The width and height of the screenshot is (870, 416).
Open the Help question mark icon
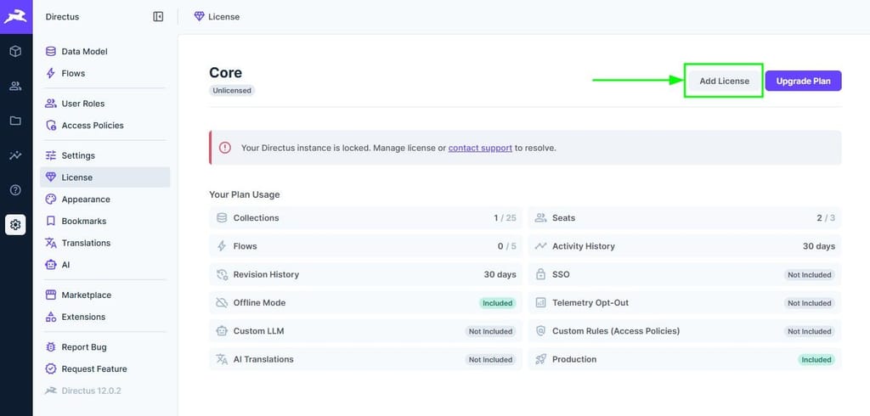15,190
